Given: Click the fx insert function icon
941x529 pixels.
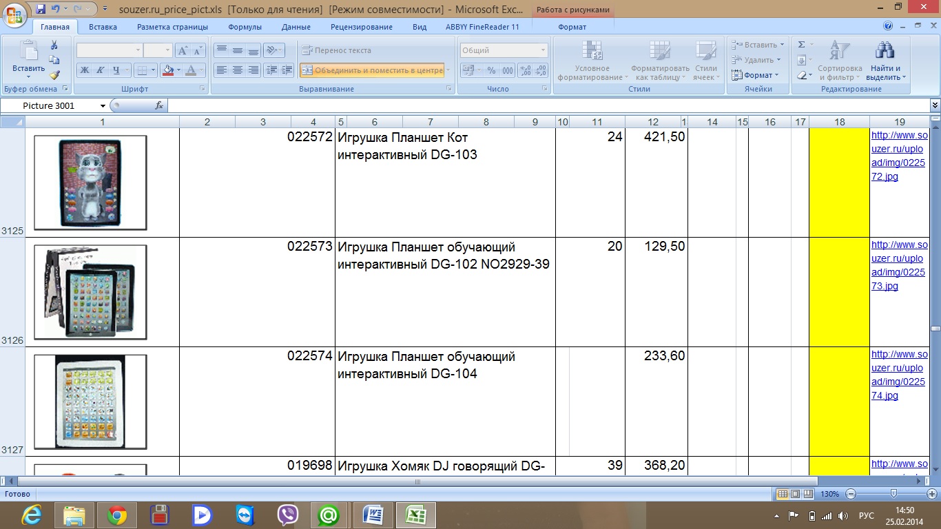Looking at the screenshot, I should [159, 105].
